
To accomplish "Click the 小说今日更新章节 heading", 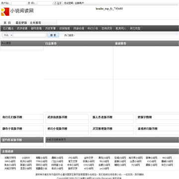I will click(x=56, y=140).
